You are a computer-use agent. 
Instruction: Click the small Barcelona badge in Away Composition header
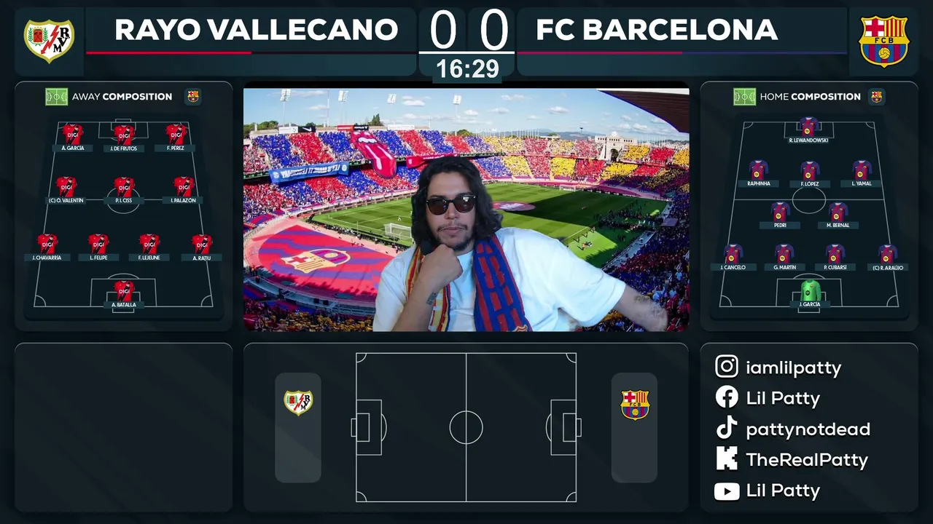pos(192,96)
